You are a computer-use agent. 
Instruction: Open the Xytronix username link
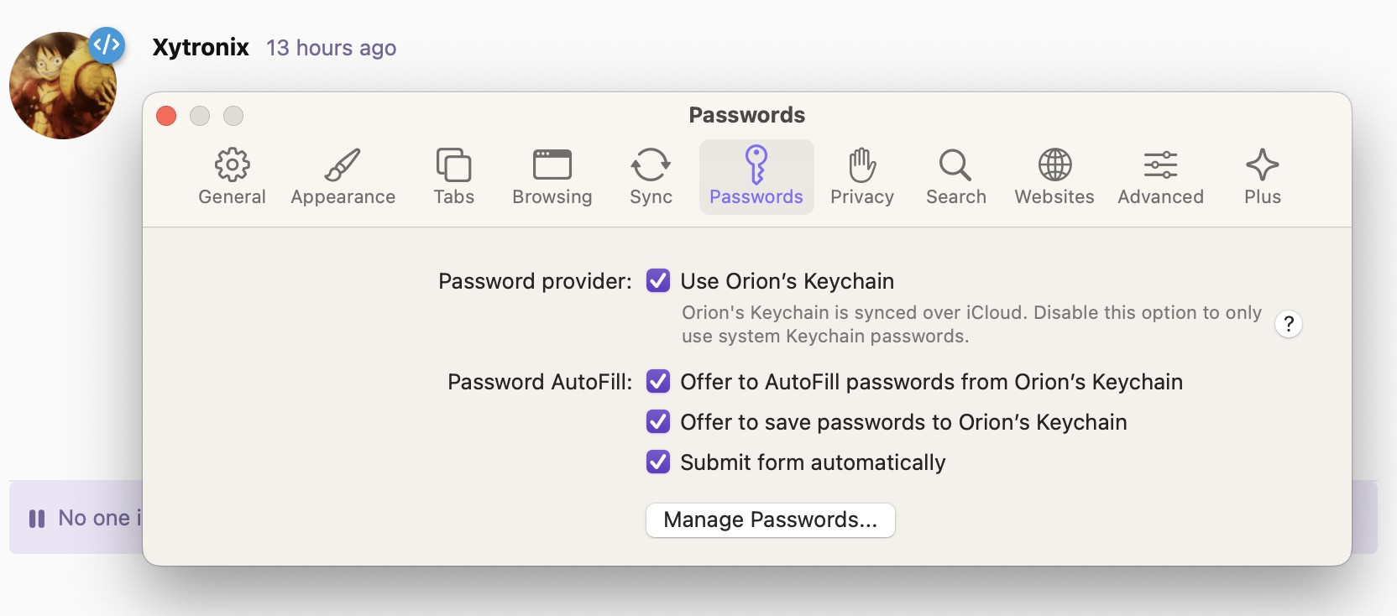click(201, 47)
